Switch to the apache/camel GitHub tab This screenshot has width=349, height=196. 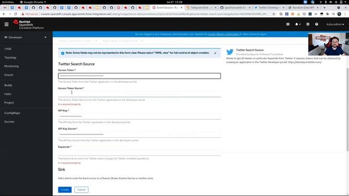point(235,8)
